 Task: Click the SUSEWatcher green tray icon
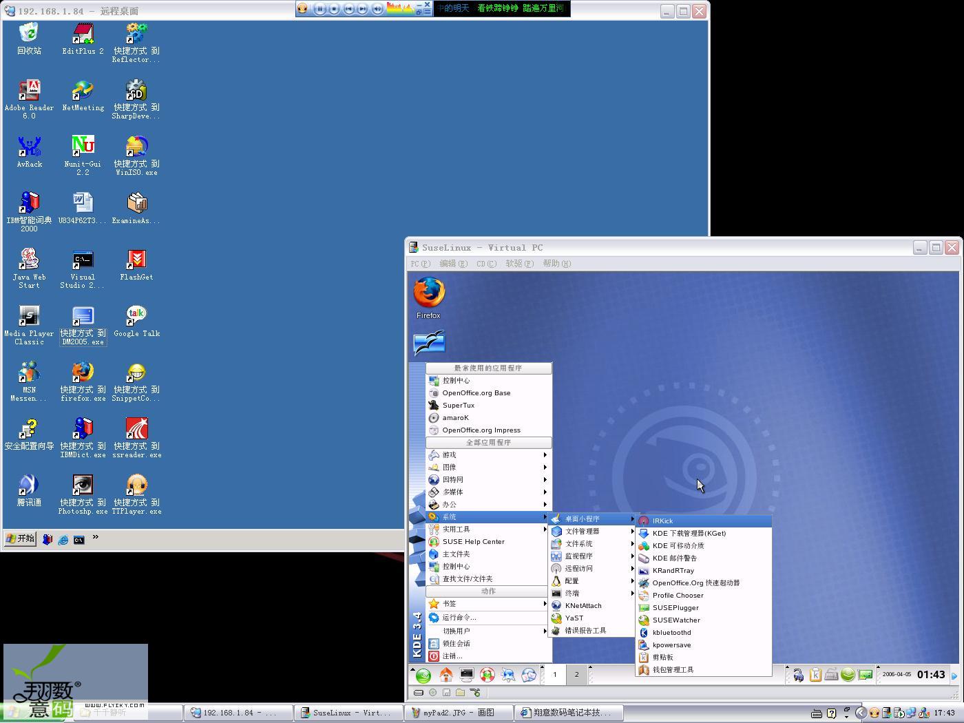[x=848, y=675]
